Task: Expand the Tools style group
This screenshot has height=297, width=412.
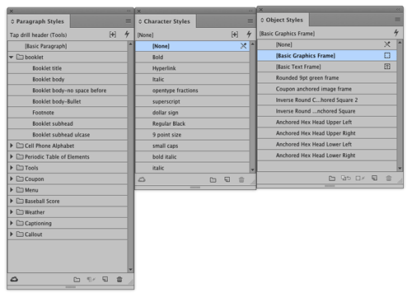Action: [12, 168]
